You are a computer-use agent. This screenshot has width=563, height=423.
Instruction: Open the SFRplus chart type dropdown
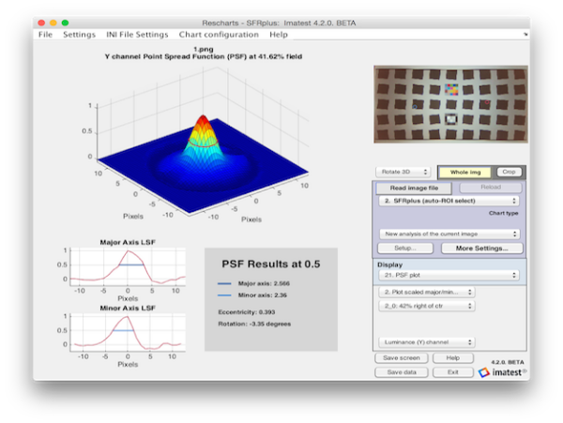pos(449,201)
